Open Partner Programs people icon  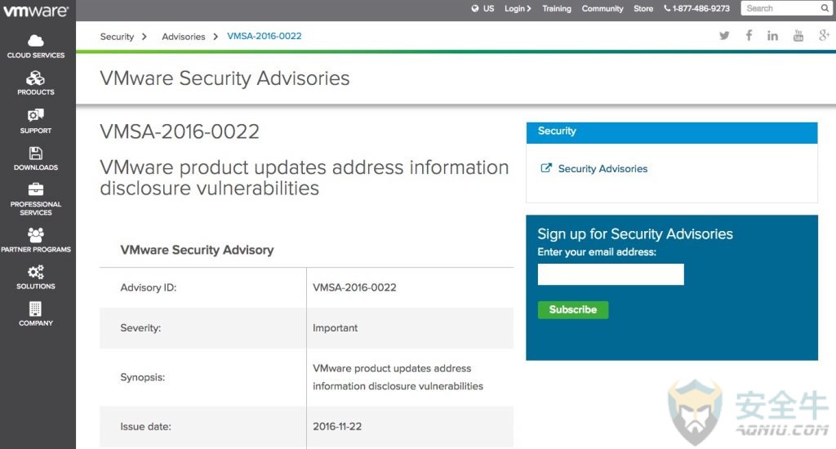[36, 234]
